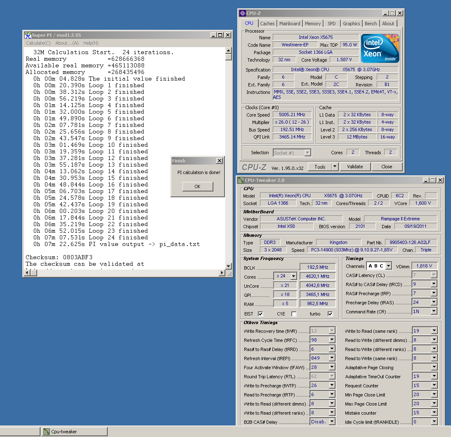Screen dimensions: 451x437
Task: Click the Super PI vertical scrollbar up arrow
Action: tap(228, 51)
